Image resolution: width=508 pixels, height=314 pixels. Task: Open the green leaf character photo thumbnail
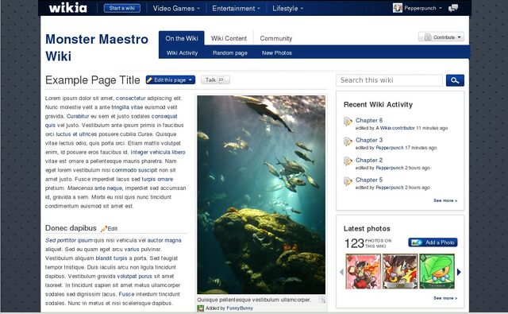(437, 272)
